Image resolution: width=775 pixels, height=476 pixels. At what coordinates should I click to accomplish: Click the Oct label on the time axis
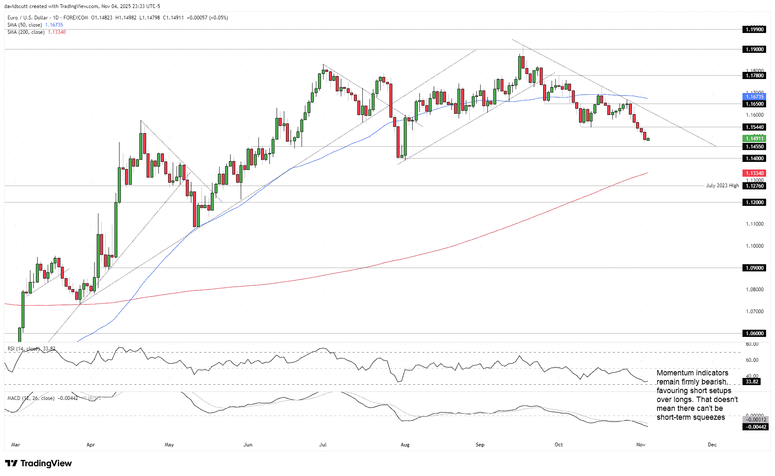pos(558,445)
